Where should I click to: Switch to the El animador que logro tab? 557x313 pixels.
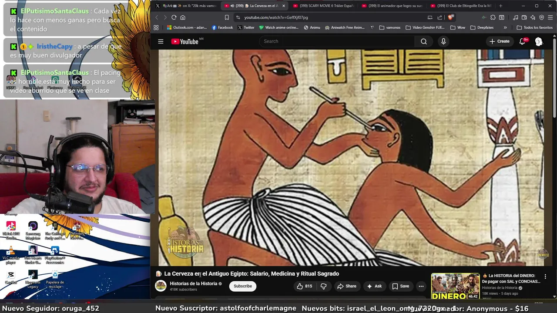(393, 6)
